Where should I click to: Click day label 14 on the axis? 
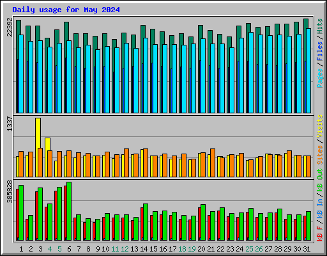click(144, 249)
